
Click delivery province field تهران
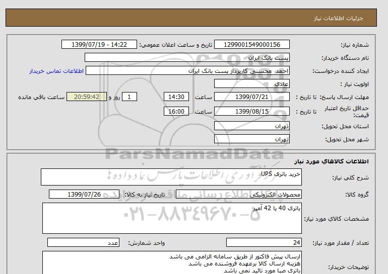[251, 126]
